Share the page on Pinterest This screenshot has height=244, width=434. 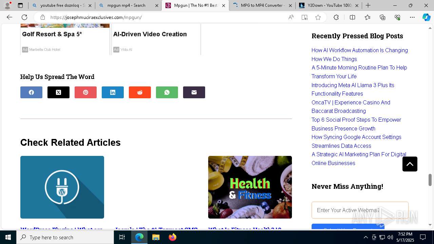click(85, 92)
